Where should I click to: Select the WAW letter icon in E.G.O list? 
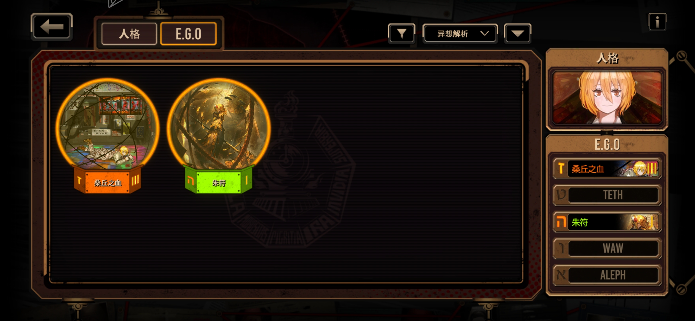pyautogui.click(x=561, y=248)
